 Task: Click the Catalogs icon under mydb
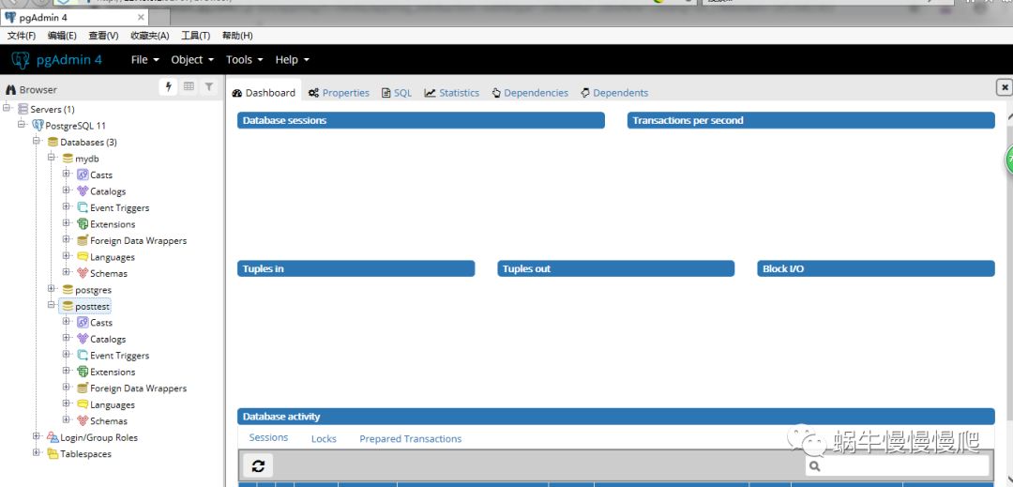click(x=82, y=191)
